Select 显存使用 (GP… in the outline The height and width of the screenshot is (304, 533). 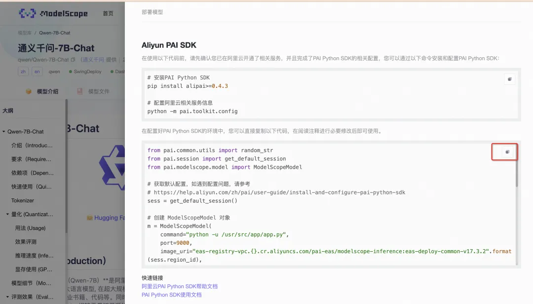pos(34,269)
